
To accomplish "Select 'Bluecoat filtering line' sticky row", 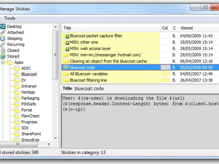I will coord(140,80).
